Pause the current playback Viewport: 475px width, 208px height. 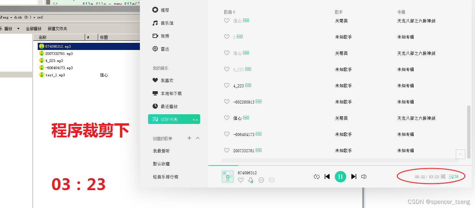(x=340, y=177)
